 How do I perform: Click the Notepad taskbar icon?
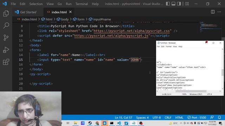tap(134, 123)
